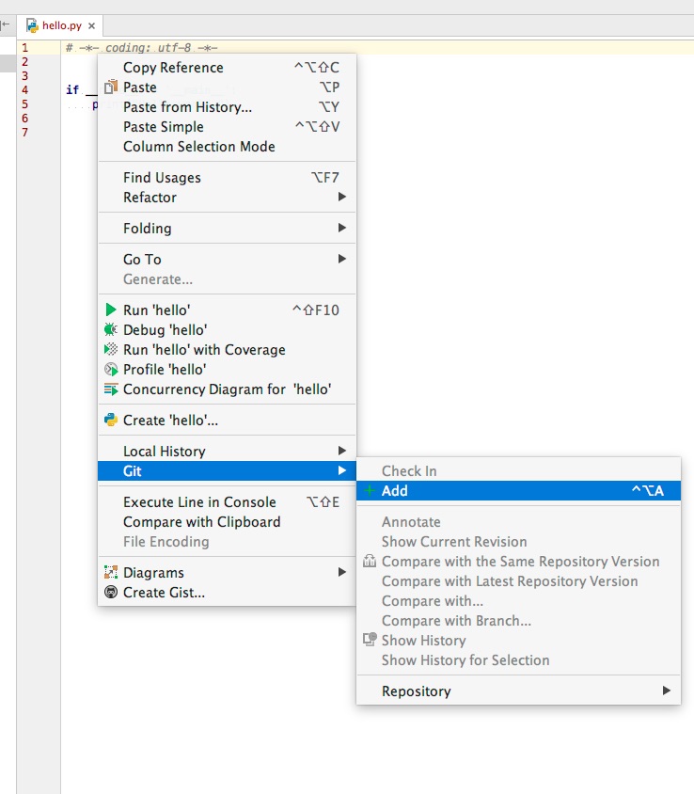Click the Show History icon
694x794 pixels.
coord(370,640)
